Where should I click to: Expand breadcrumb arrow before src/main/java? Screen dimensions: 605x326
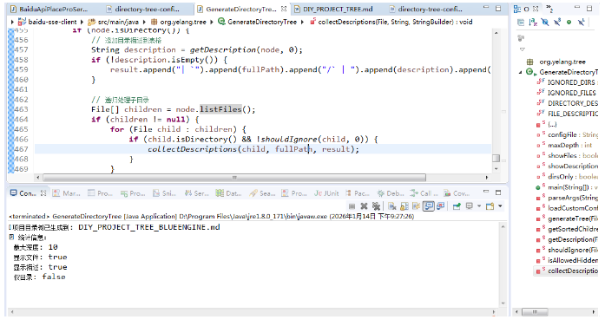[x=82, y=22]
